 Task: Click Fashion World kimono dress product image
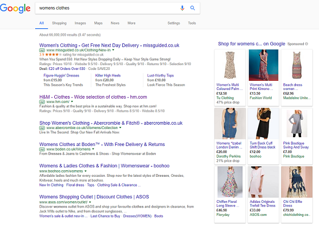264,65
